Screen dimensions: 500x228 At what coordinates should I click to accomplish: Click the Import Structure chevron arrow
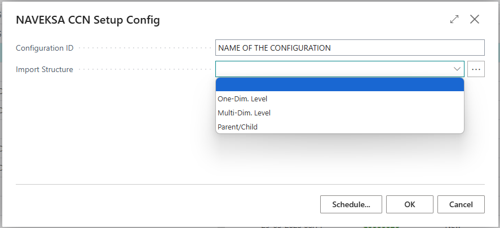coord(457,69)
